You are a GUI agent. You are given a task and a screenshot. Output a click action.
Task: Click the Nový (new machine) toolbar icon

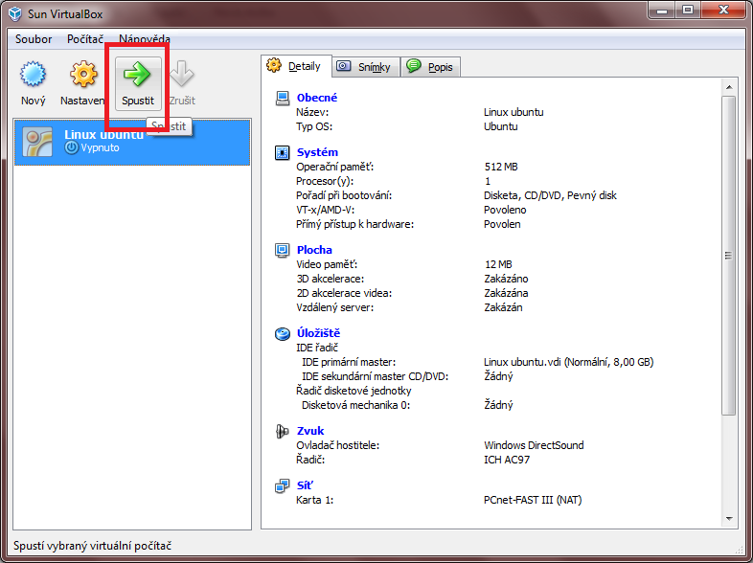pos(34,75)
